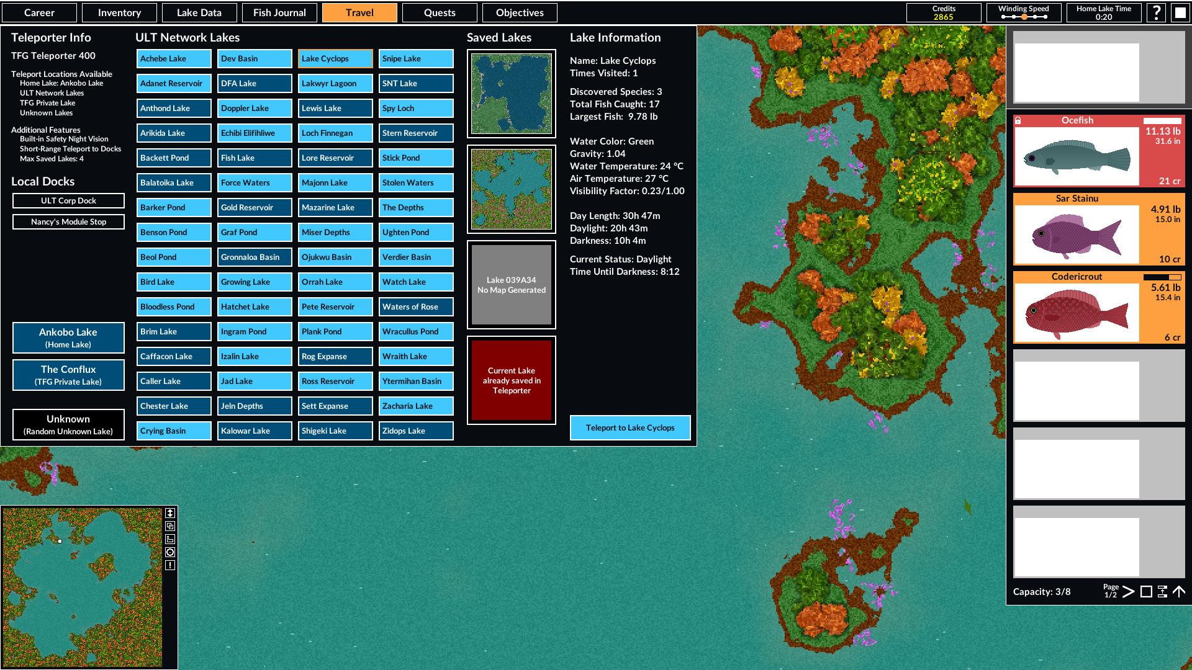This screenshot has width=1192, height=670.
Task: Select the overlapping squares icon beside the minimap
Action: [171, 525]
